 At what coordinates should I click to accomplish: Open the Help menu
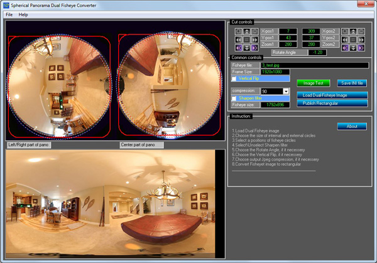[23, 14]
